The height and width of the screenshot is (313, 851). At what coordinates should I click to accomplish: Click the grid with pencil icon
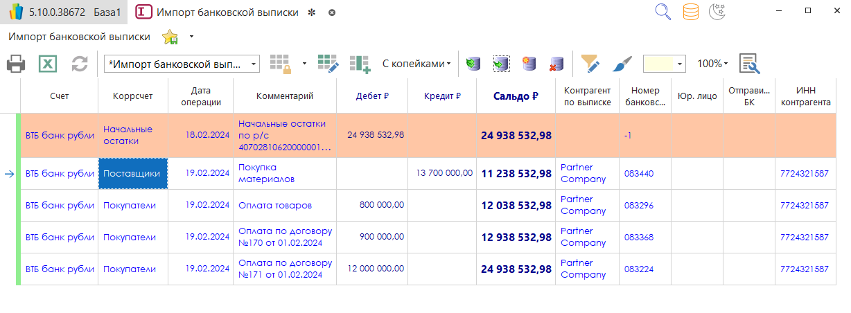click(x=328, y=64)
